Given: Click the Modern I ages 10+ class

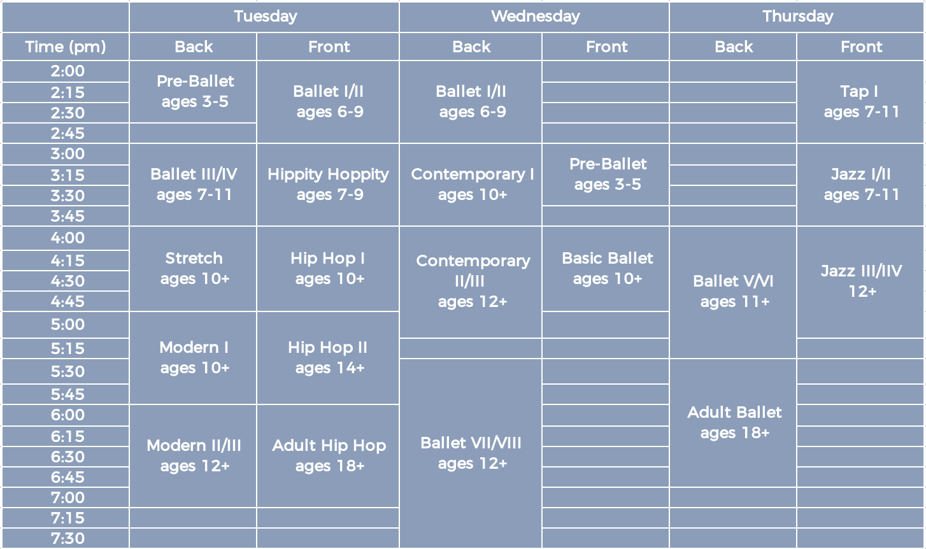Looking at the screenshot, I should tap(194, 358).
